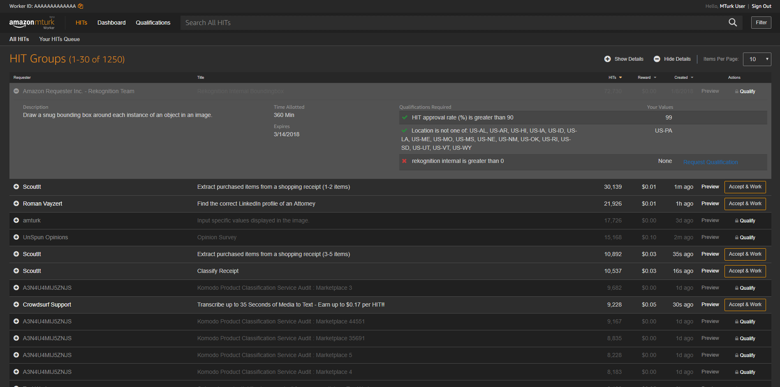Click the Request Qualification link

[710, 162]
